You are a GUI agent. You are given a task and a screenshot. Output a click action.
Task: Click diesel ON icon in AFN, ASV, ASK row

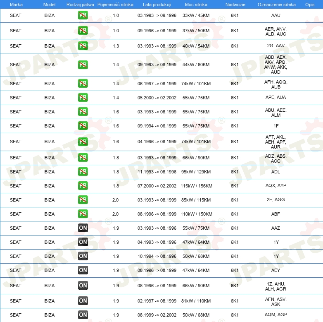(83, 301)
